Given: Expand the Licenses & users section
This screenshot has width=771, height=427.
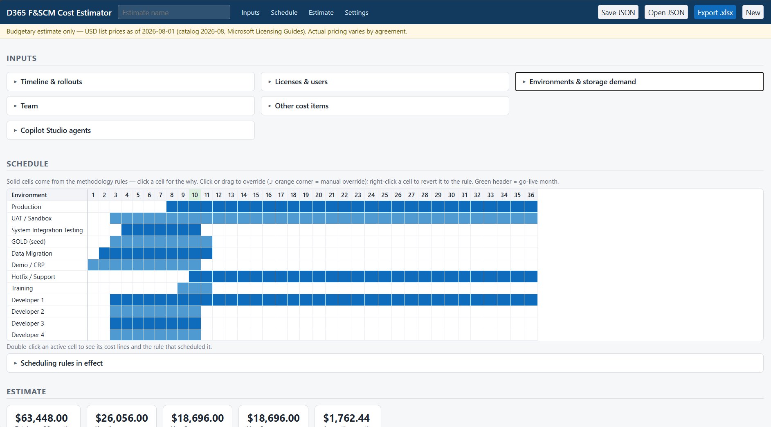Looking at the screenshot, I should (x=385, y=82).
